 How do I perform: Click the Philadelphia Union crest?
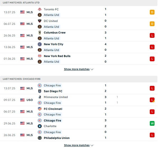tap(40, 138)
